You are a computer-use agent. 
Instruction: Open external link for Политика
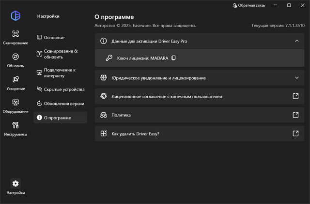(x=295, y=115)
